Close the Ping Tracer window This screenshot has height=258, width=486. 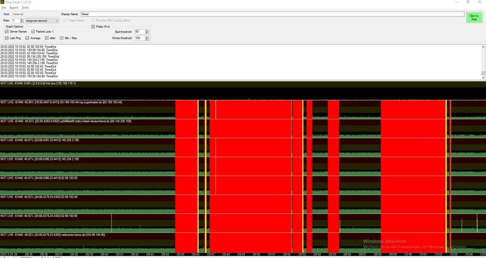(480, 2)
